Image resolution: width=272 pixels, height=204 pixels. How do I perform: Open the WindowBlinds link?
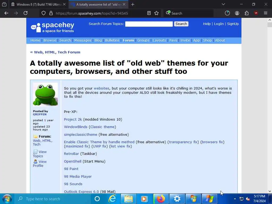click(76, 127)
